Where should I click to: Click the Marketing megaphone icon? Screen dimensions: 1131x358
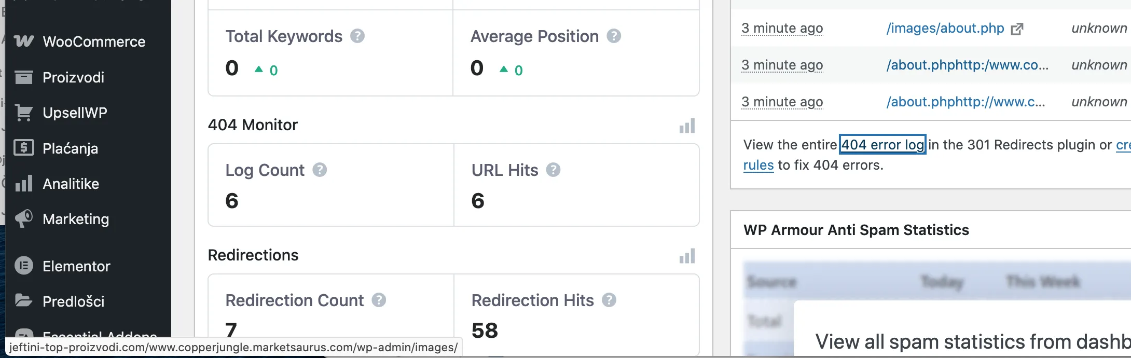point(24,218)
